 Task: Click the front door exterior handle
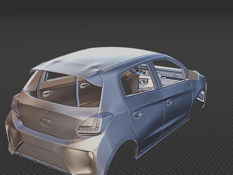click(168, 102)
